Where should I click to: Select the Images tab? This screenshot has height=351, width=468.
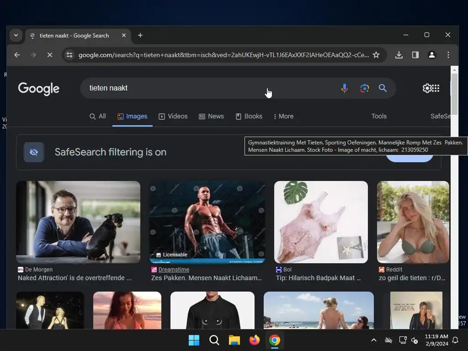(132, 117)
